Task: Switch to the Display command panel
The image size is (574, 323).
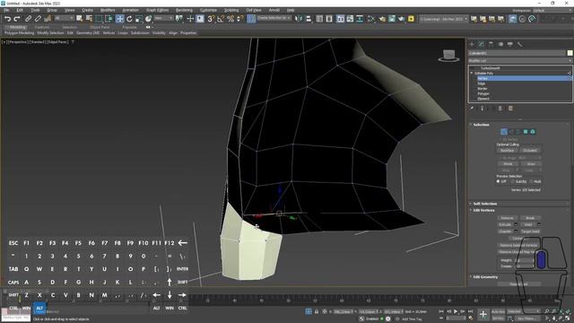Action: 510,44
